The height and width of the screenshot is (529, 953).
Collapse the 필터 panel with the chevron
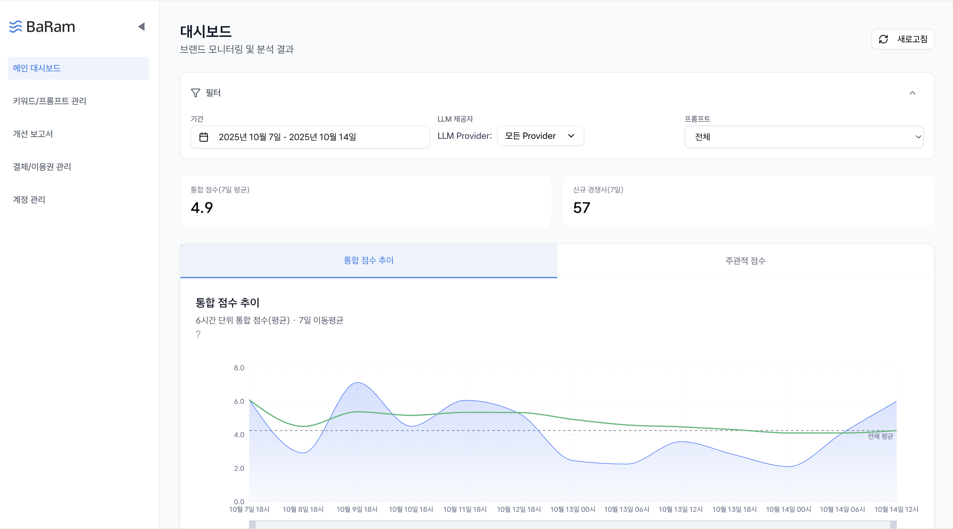[913, 93]
